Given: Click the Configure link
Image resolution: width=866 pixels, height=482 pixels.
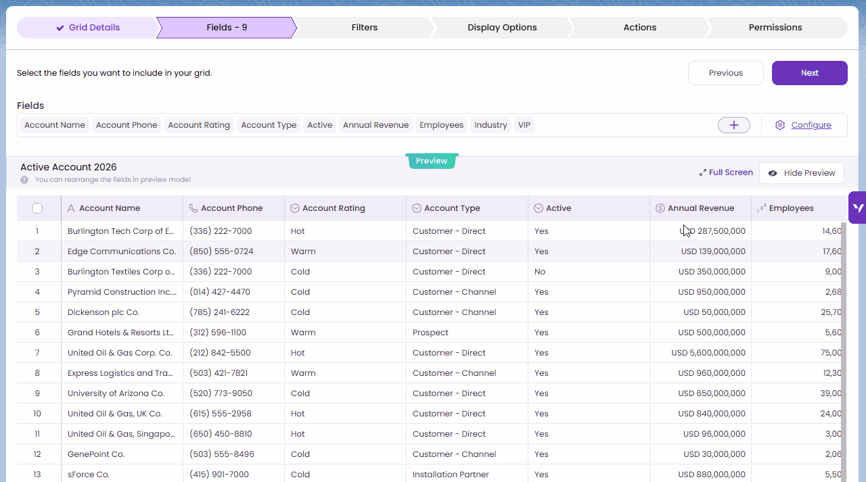Looking at the screenshot, I should [x=811, y=125].
